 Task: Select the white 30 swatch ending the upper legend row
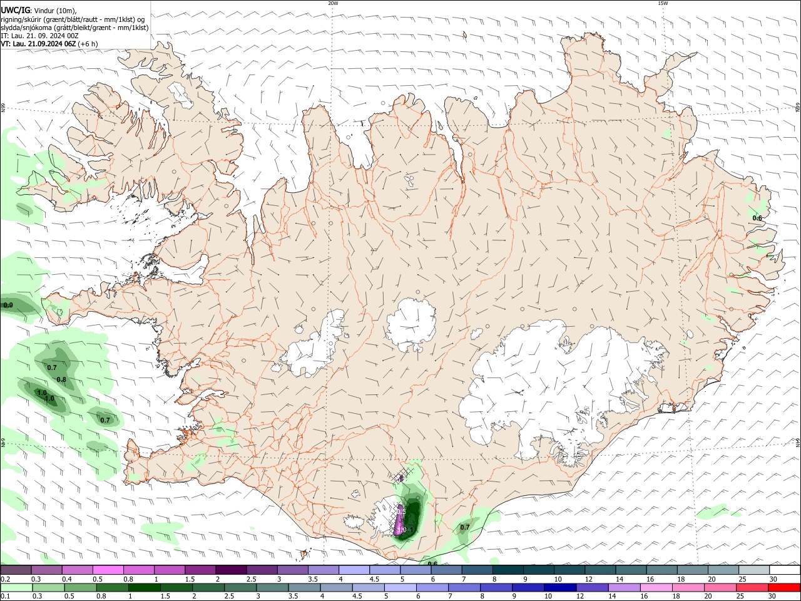point(784,570)
